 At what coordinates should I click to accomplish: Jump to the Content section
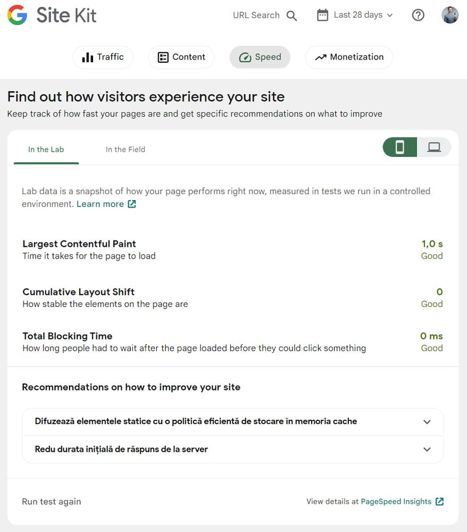[181, 57]
